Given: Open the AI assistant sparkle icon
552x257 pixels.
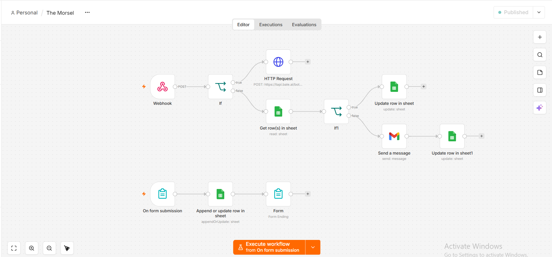Looking at the screenshot, I should 540,108.
